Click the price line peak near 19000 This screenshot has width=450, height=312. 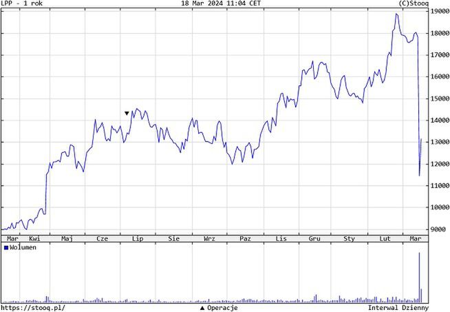396,14
